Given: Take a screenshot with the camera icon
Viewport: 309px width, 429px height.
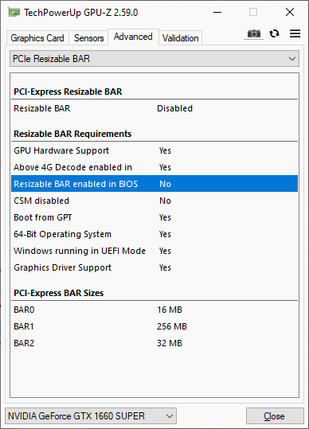Looking at the screenshot, I should click(254, 34).
